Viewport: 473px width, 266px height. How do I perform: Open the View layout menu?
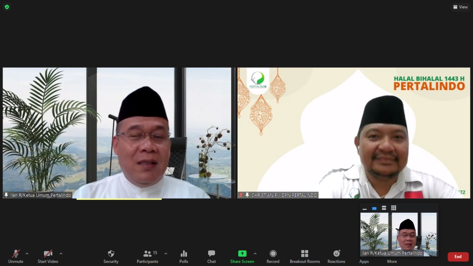click(460, 7)
